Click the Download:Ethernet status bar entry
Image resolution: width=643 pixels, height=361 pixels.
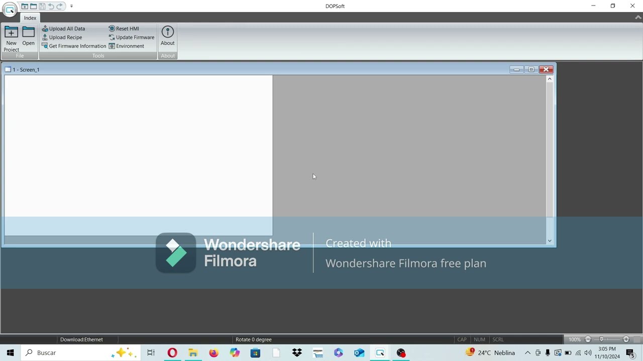pos(81,339)
